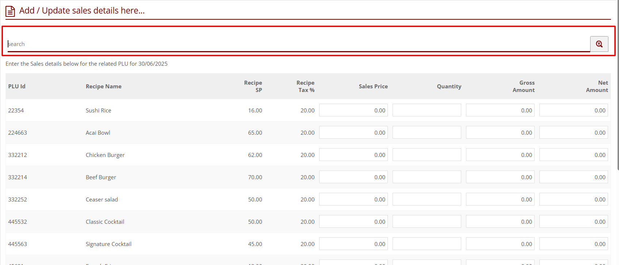Click Net Amount field for Acai Bowl

click(573, 132)
